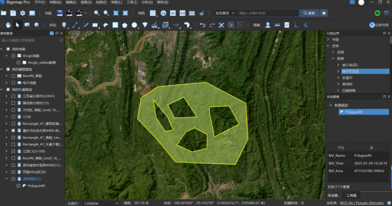Open the 文件(F) menu
The image size is (392, 206).
pos(40,2)
